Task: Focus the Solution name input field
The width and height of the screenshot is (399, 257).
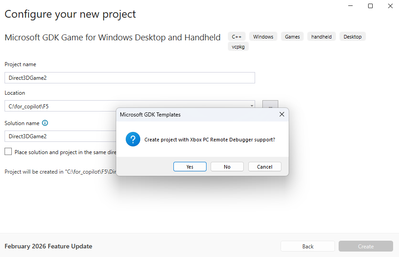Action: click(x=60, y=136)
